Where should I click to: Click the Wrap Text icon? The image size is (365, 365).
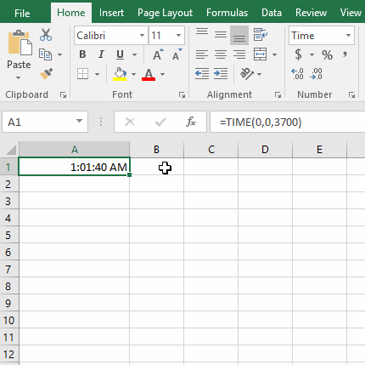pyautogui.click(x=260, y=35)
